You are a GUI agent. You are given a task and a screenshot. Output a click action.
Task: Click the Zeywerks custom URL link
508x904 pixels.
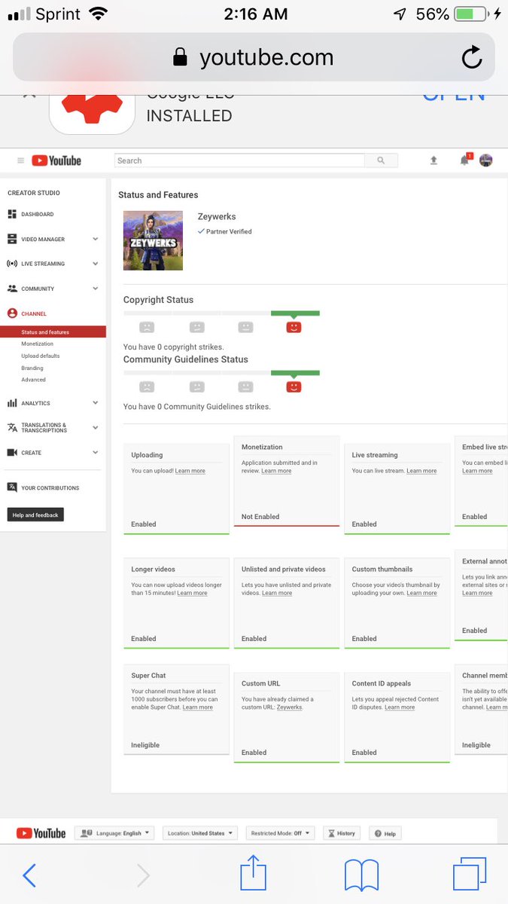(x=290, y=707)
